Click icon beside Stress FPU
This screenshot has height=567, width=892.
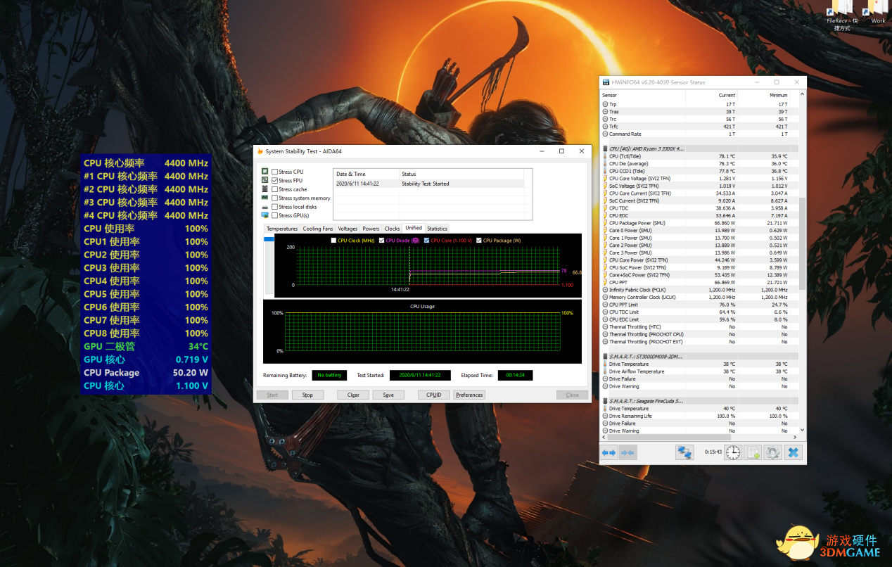[x=265, y=180]
